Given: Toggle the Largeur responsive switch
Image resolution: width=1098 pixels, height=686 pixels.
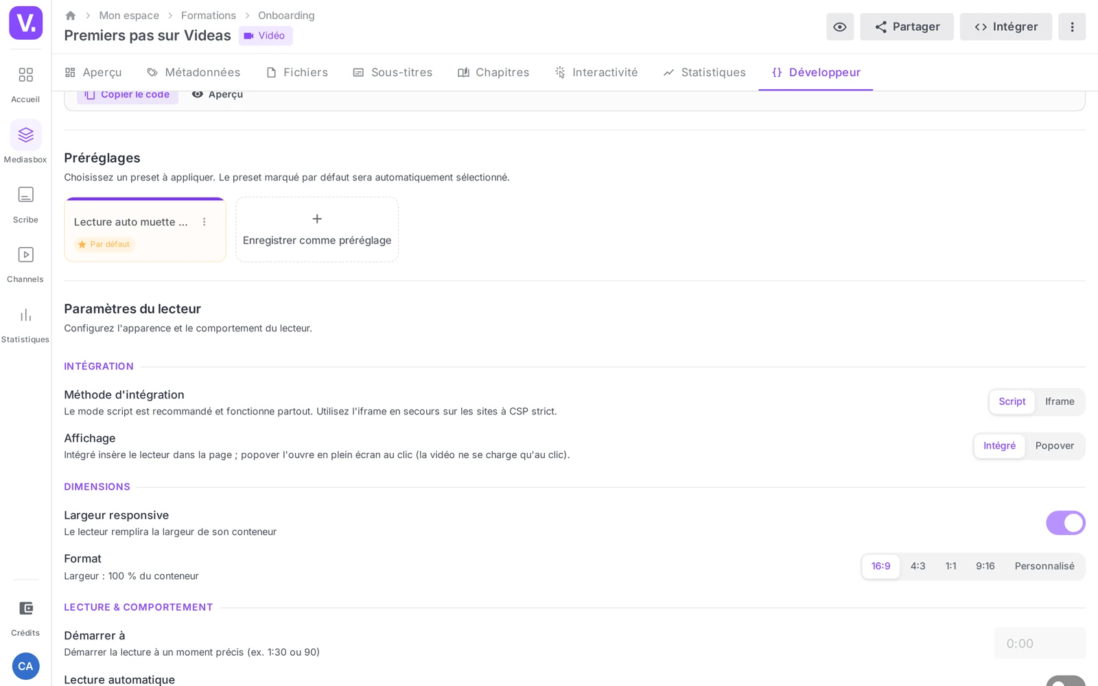Looking at the screenshot, I should coord(1066,523).
